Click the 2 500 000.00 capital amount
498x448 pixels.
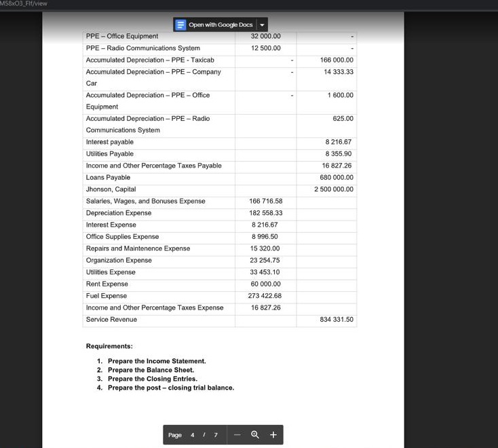tap(334, 189)
